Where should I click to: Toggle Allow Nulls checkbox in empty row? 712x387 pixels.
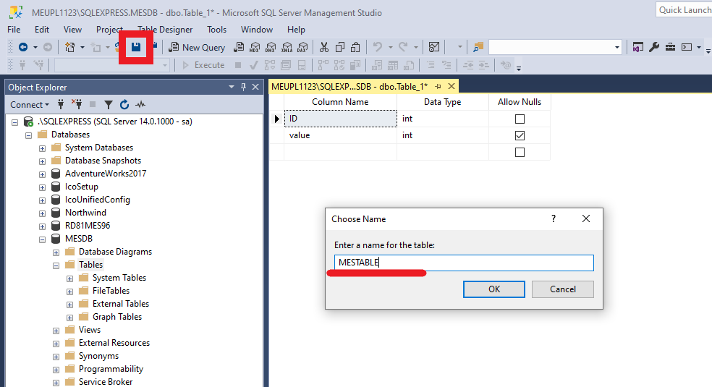point(520,153)
